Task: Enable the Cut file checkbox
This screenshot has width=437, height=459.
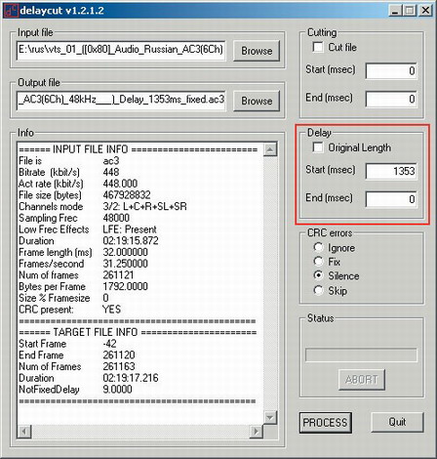Action: [x=318, y=47]
